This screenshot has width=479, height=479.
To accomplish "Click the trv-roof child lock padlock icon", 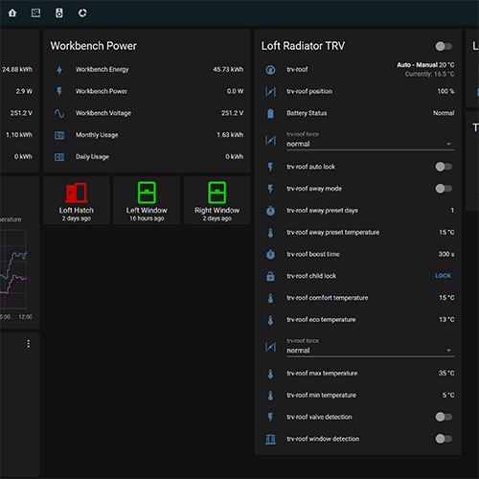I will coord(270,276).
